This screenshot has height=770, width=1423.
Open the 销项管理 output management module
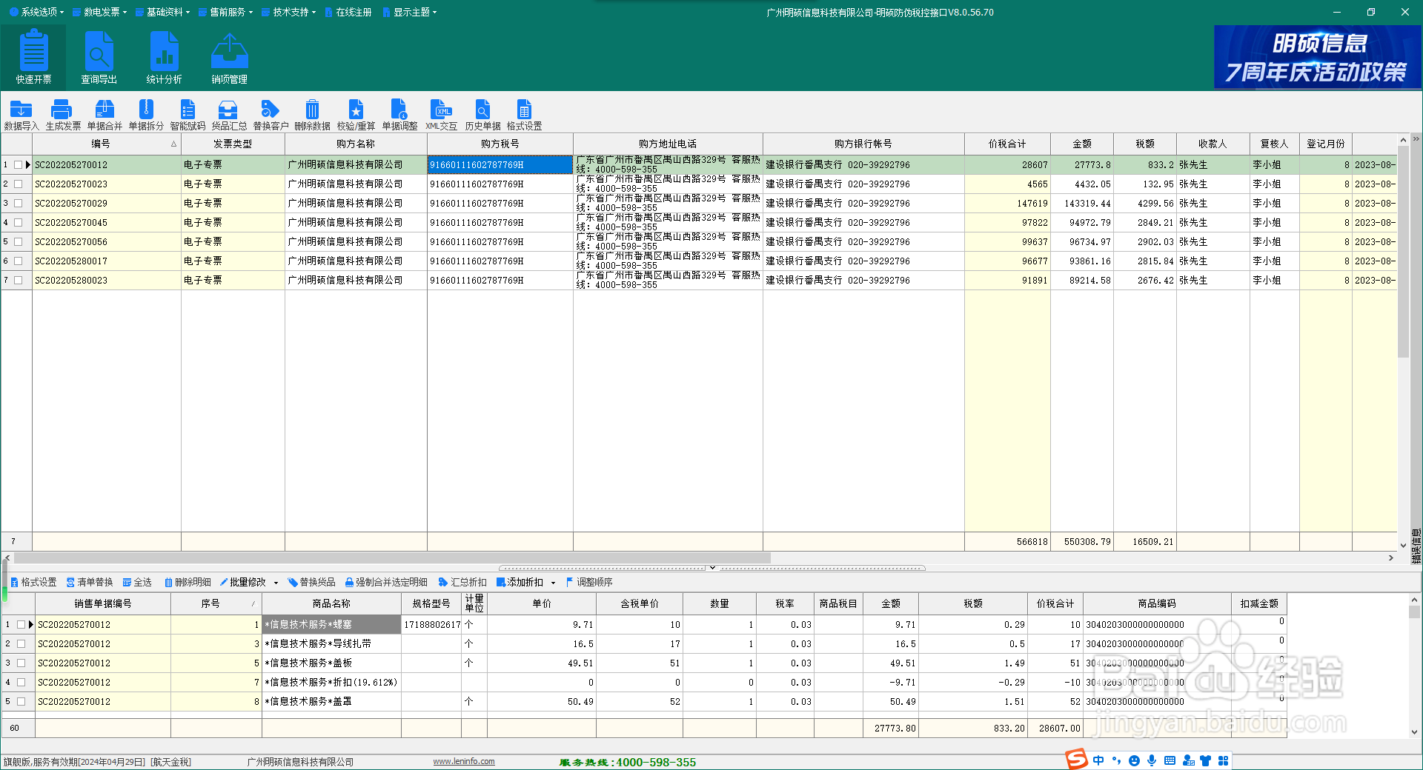[229, 57]
